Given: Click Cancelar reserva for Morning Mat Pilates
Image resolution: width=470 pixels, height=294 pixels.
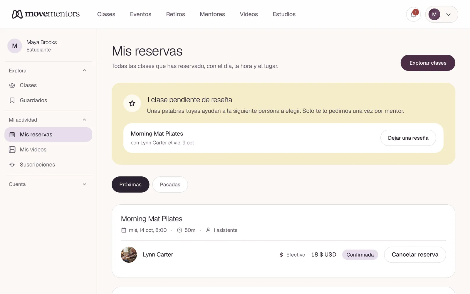Looking at the screenshot, I should (x=415, y=255).
